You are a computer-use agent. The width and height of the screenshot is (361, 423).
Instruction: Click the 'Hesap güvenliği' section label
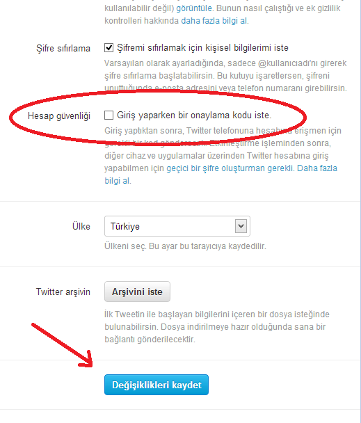[x=59, y=115]
